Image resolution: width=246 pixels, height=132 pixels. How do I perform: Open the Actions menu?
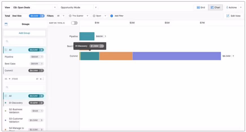[231, 7]
